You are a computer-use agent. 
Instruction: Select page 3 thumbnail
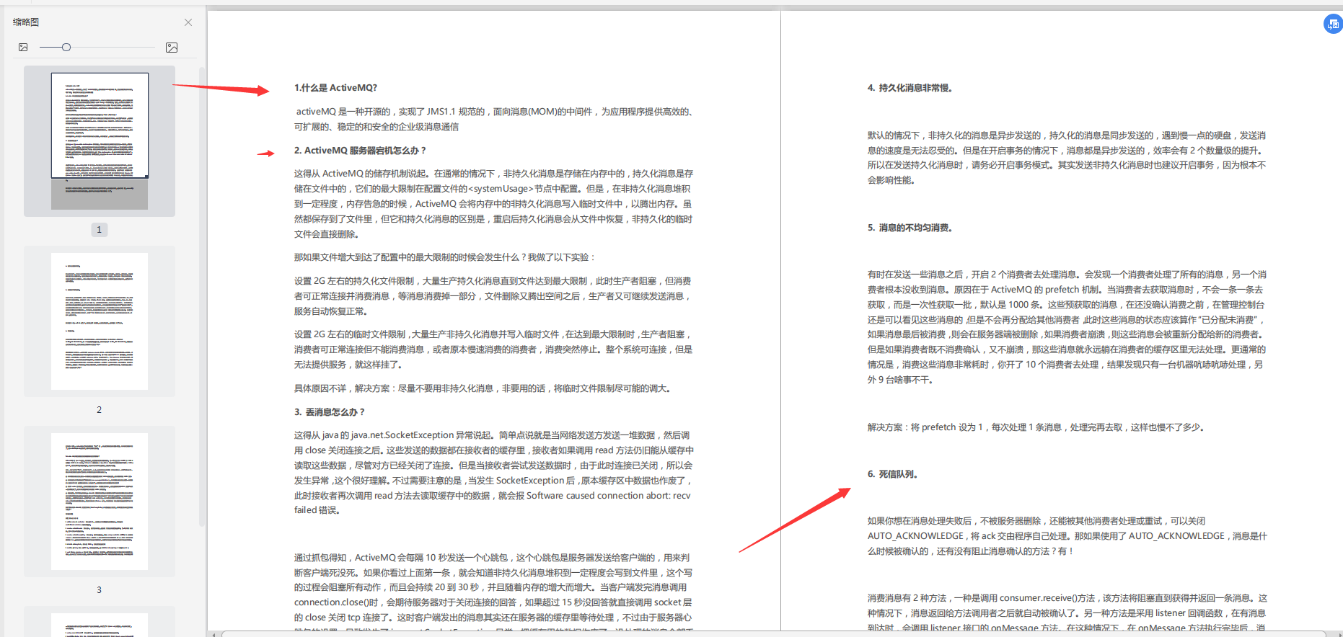click(100, 502)
